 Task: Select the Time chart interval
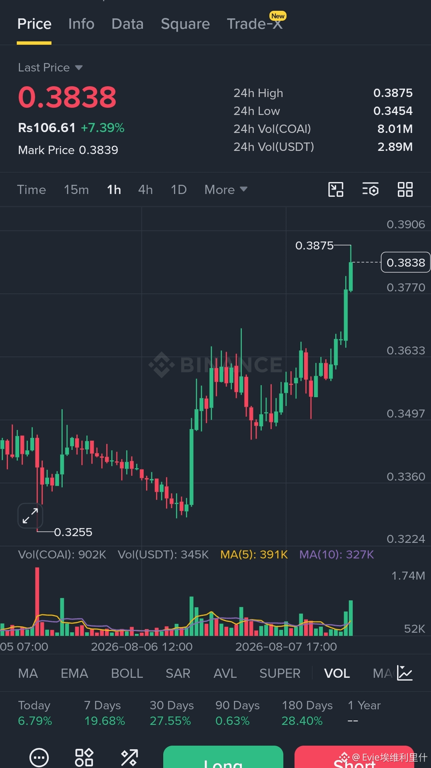click(32, 190)
